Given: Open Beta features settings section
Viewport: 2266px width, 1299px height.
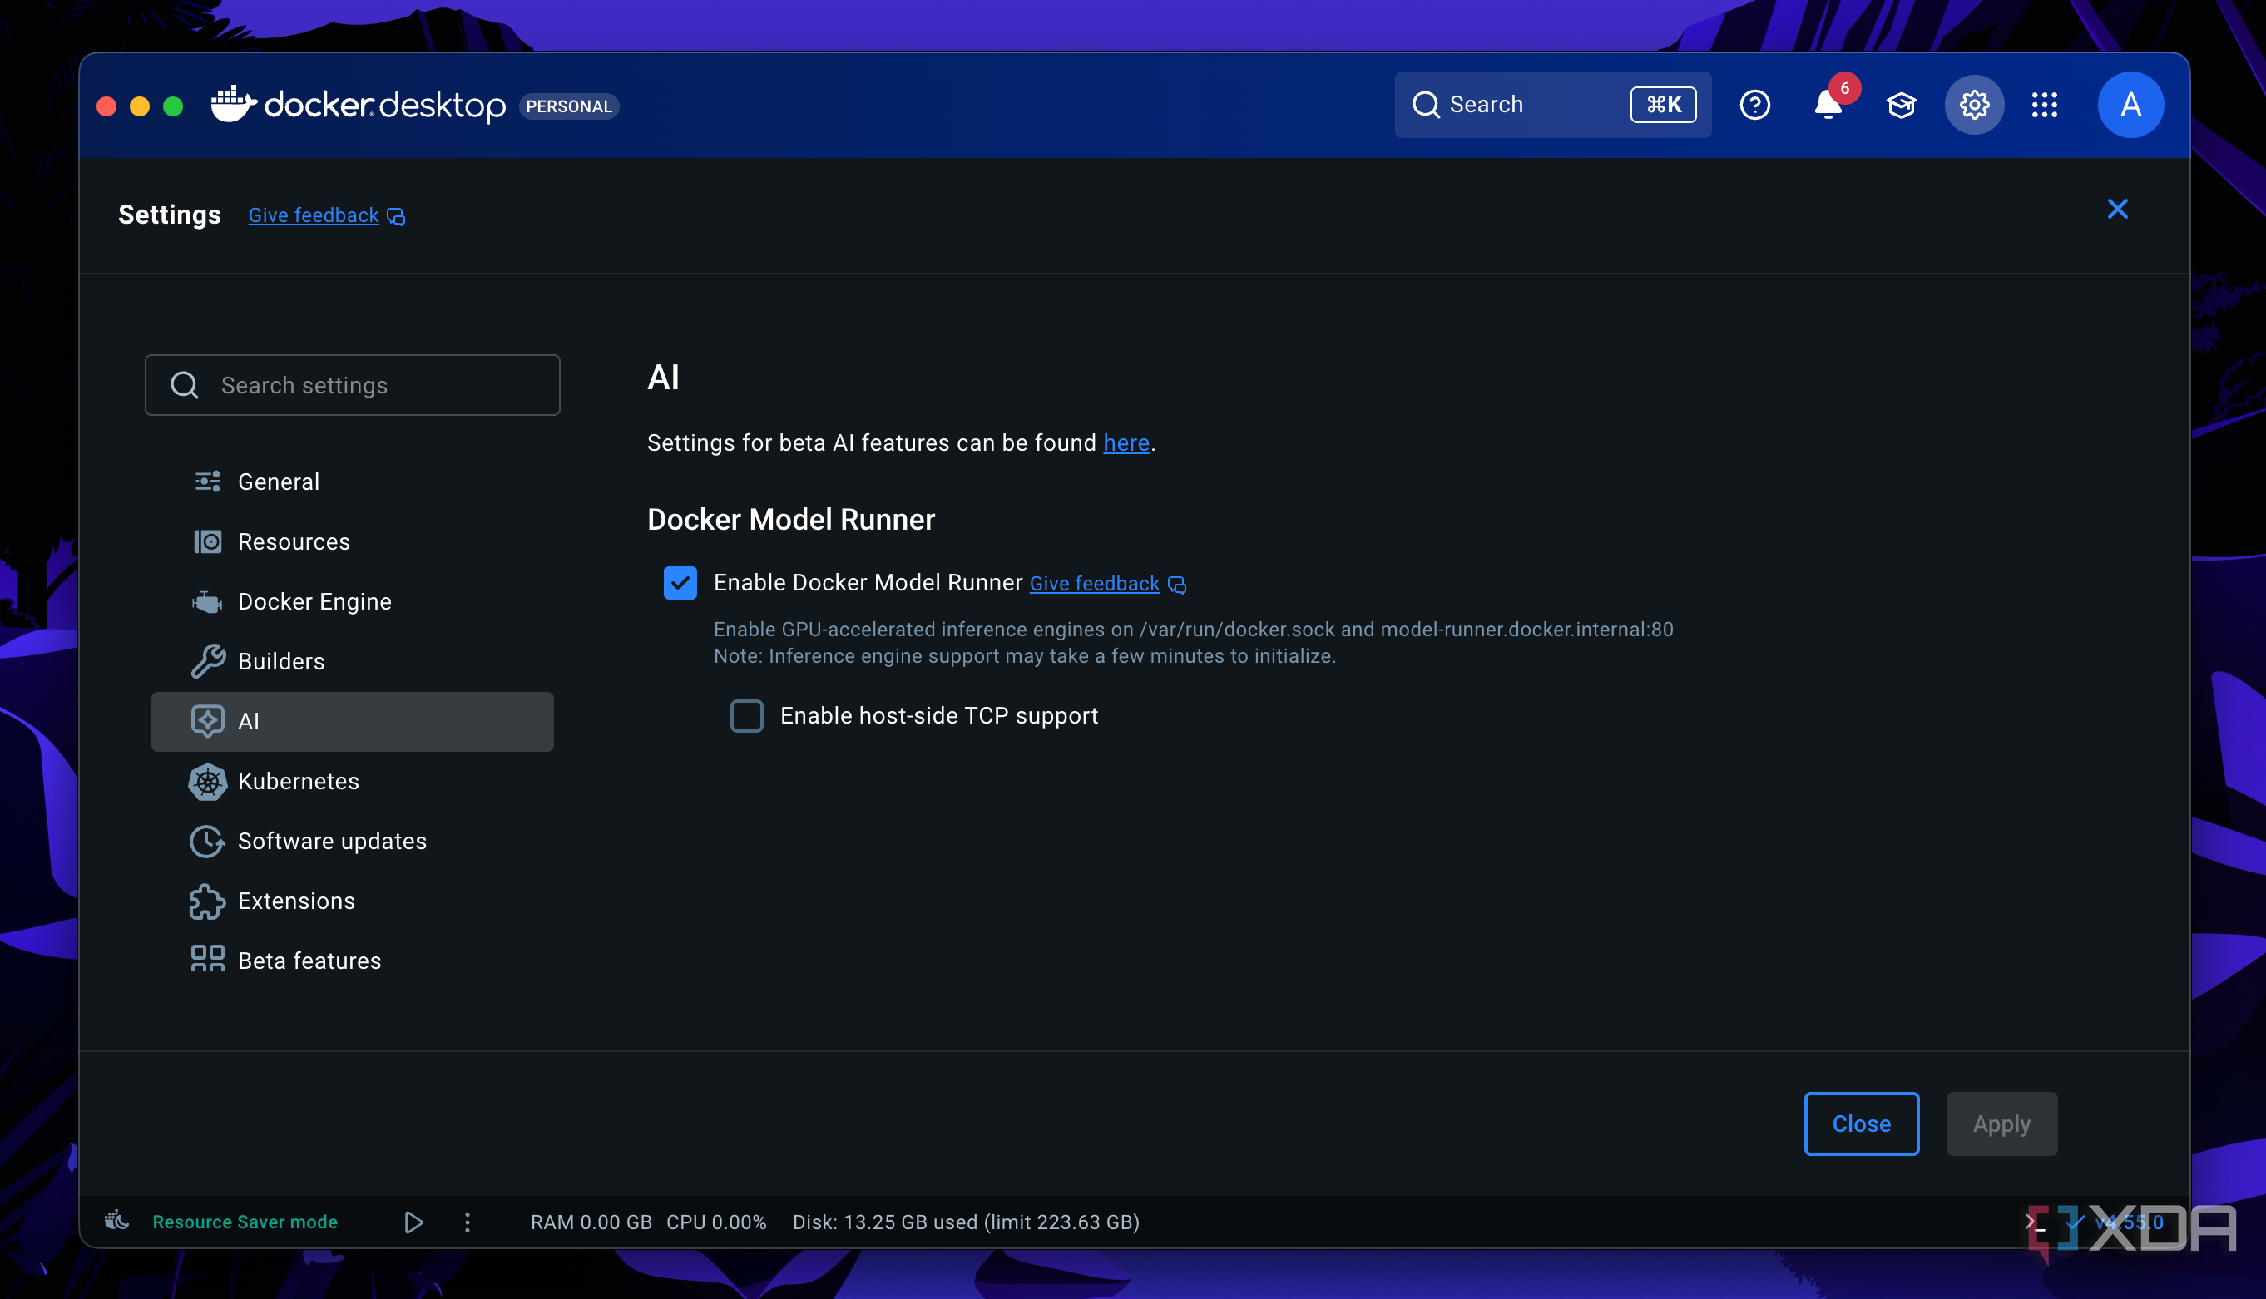Looking at the screenshot, I should pyautogui.click(x=353, y=961).
